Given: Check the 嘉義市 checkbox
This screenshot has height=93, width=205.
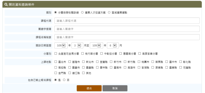Looking at the screenshot, I should [69, 67].
